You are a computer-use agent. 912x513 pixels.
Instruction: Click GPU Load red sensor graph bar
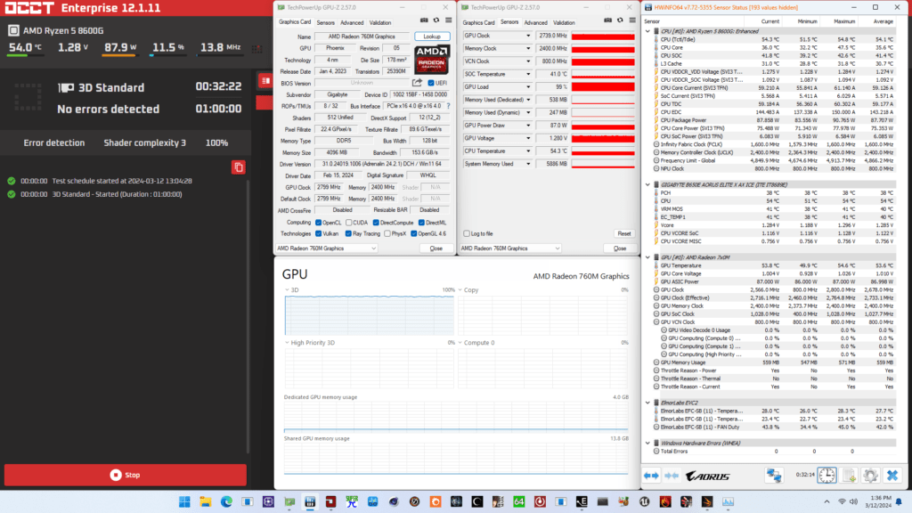[x=603, y=86]
